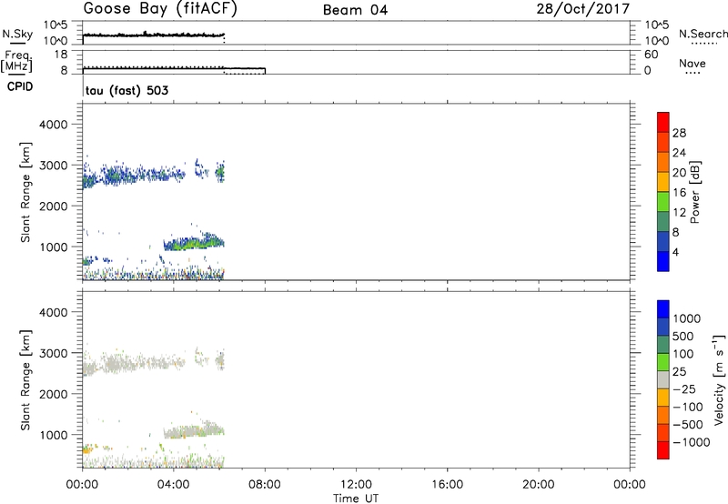Click the 'Goose Bay (fitACF)' title text
This screenshot has height=504, width=728.
(x=160, y=9)
